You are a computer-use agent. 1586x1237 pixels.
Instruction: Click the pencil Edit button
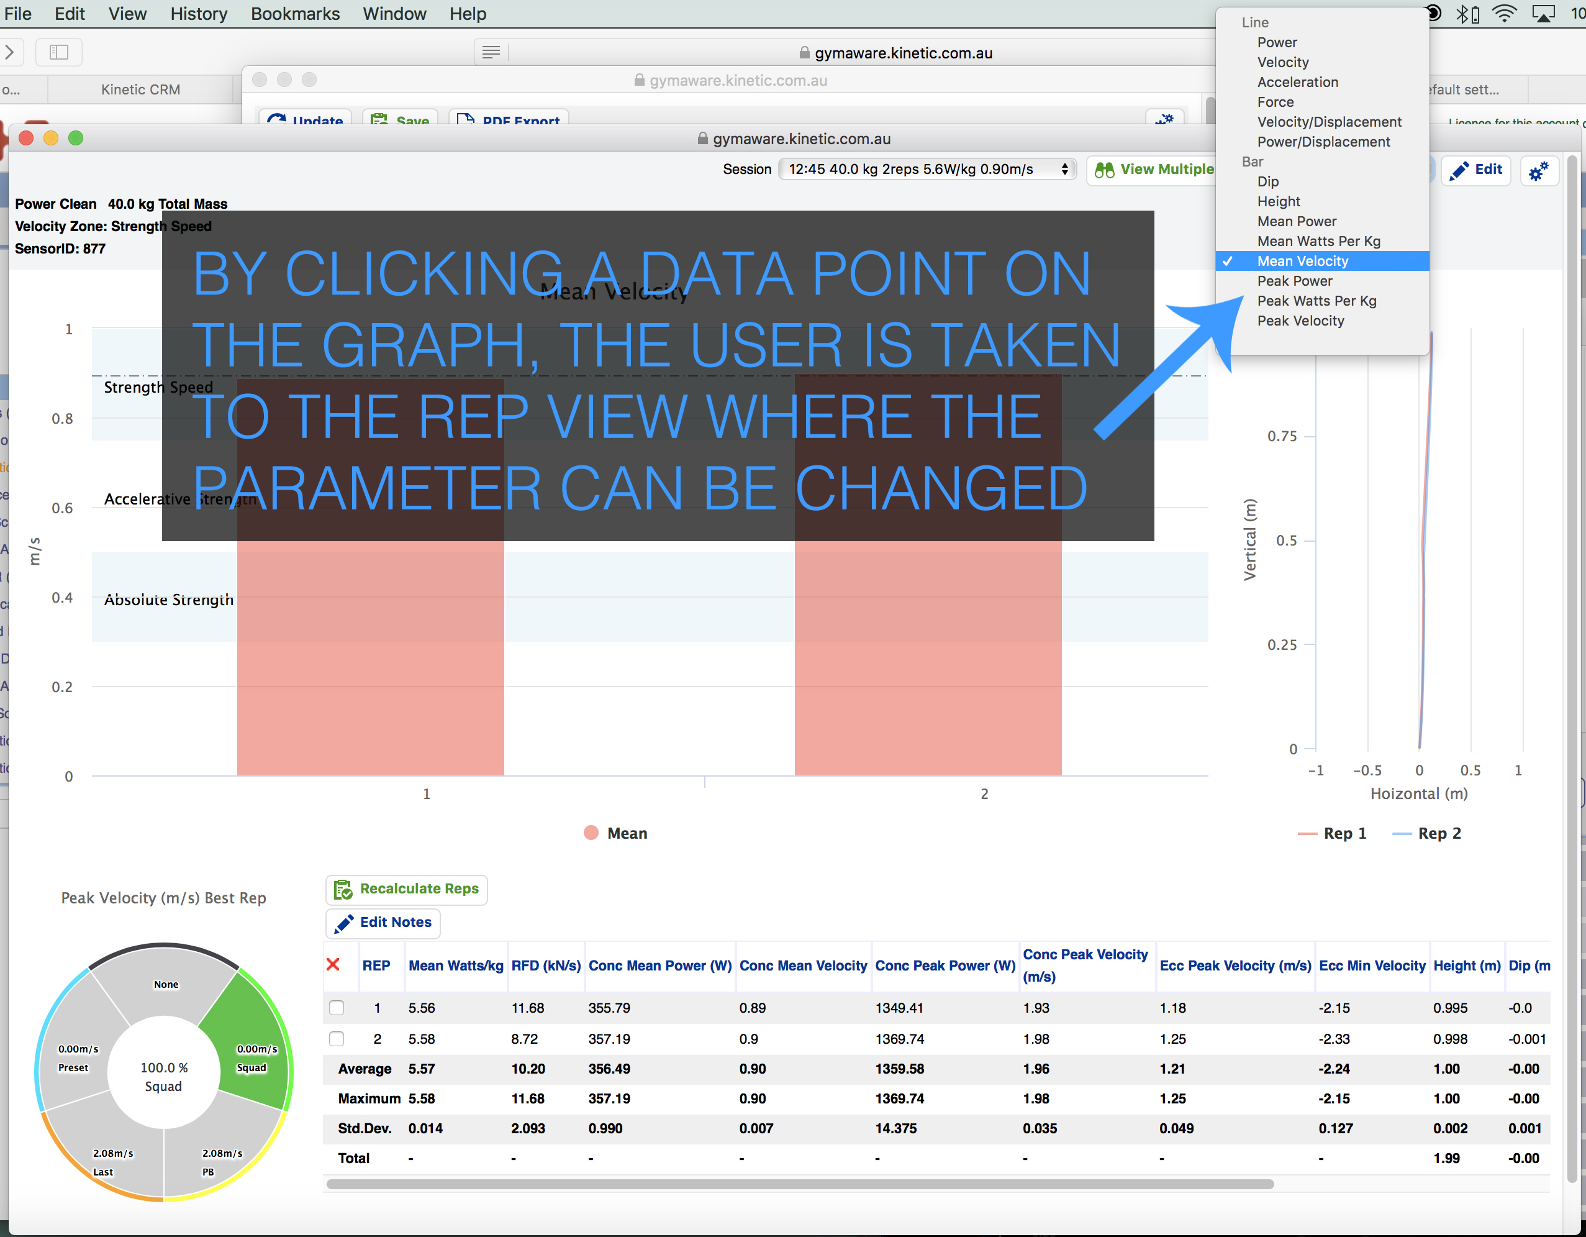point(1475,170)
